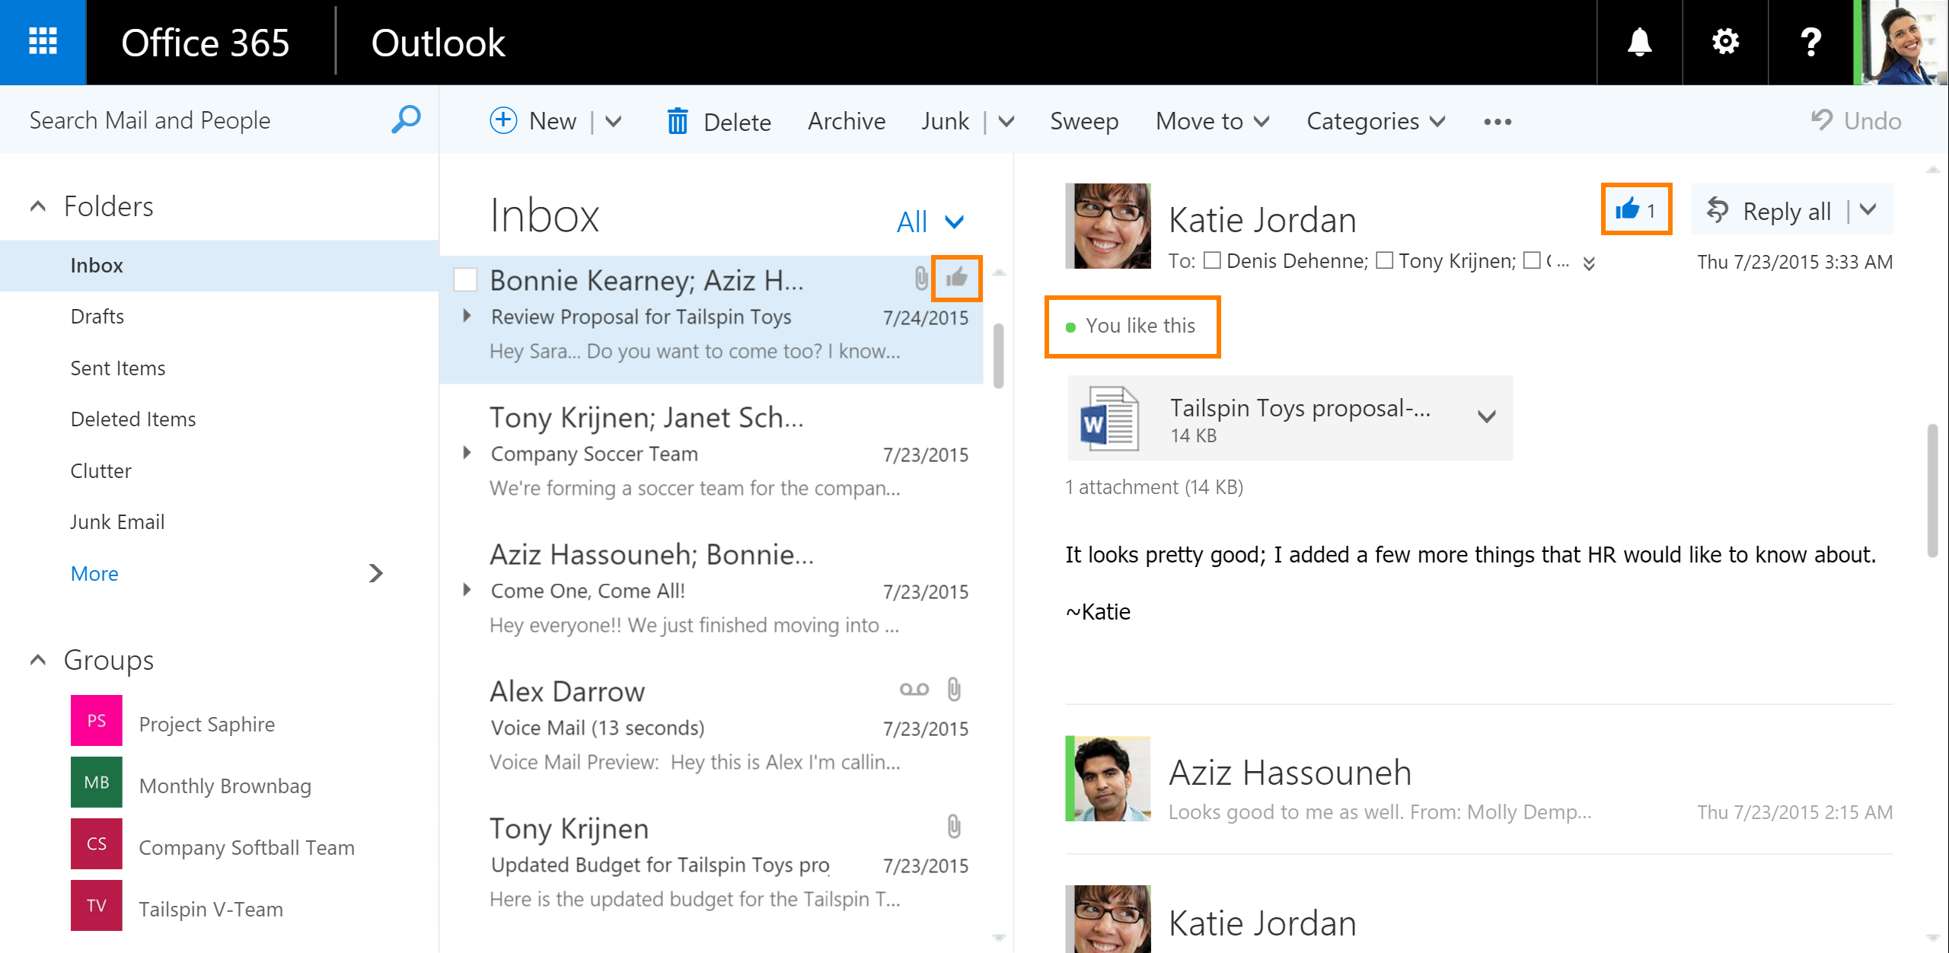1949x953 pixels.
Task: Open the Office 365 app launcher grid
Action: click(43, 42)
